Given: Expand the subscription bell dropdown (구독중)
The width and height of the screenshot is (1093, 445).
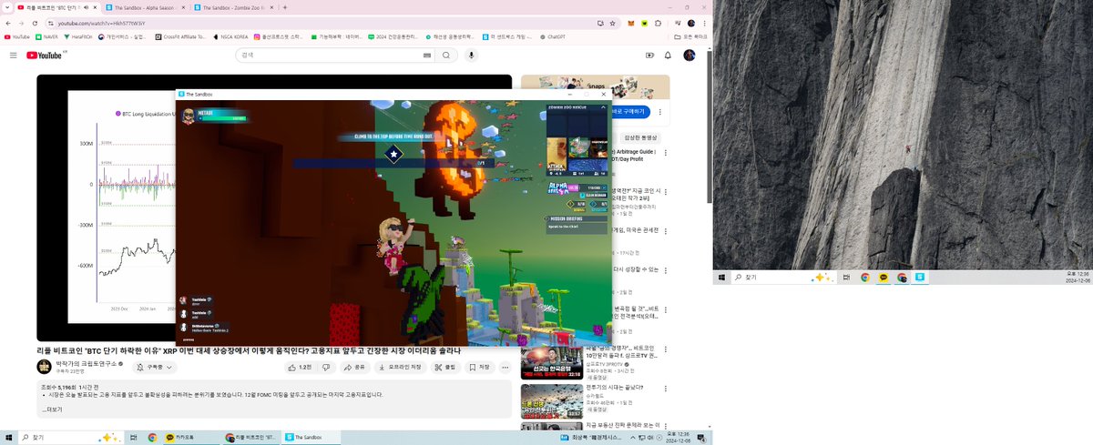Looking at the screenshot, I should click(x=155, y=367).
